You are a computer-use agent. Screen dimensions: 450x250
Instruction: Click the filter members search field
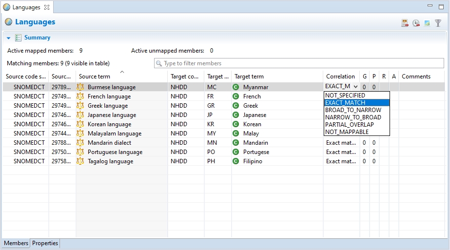298,63
